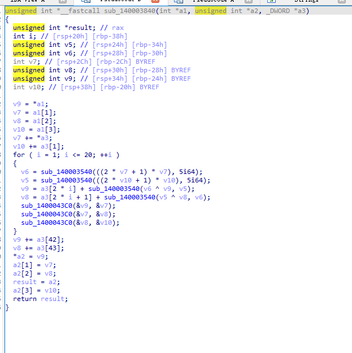Click highlighted 'unsigned' in v5 declaration

pyautogui.click(x=29, y=45)
